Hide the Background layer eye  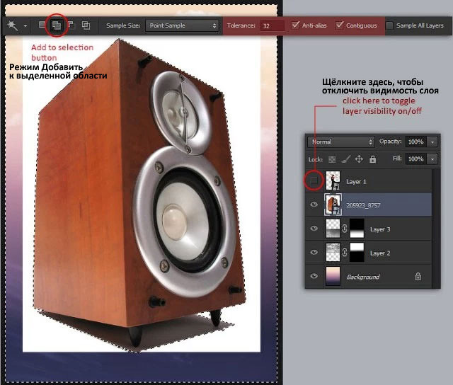click(314, 276)
